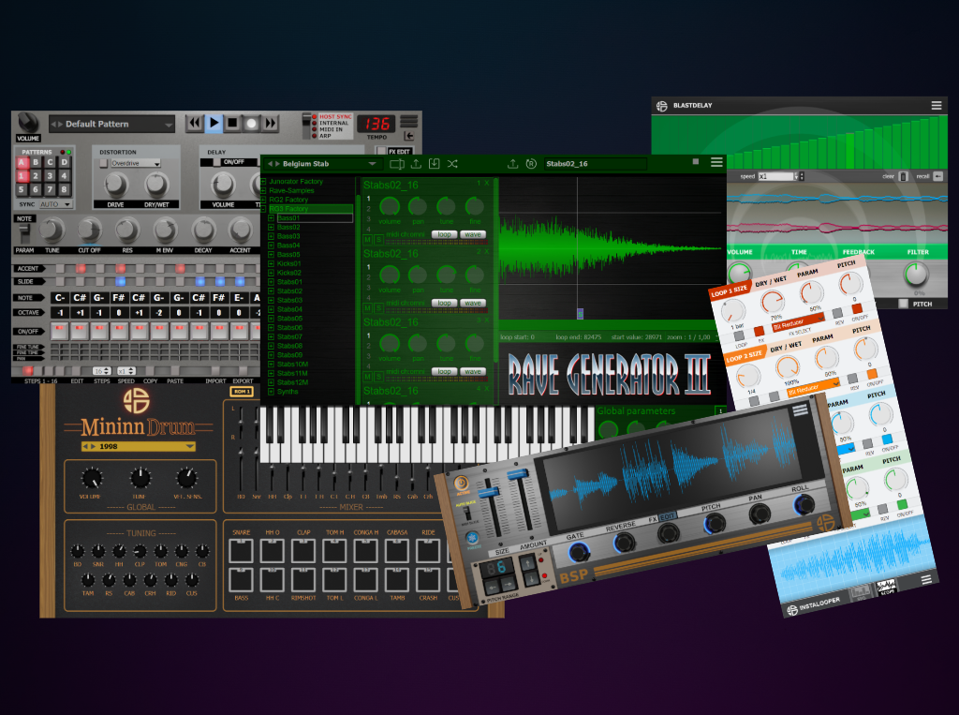The height and width of the screenshot is (715, 959).
Task: Click the Record button in the transport
Action: click(x=252, y=123)
